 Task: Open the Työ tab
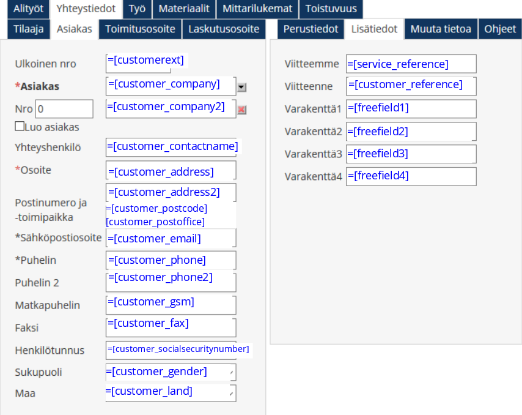pyautogui.click(x=137, y=9)
